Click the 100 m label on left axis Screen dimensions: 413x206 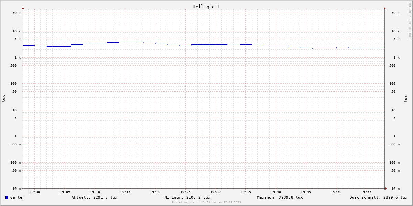15,163
